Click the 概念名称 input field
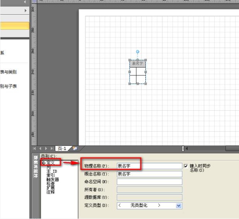The height and width of the screenshot is (219, 239). click(x=149, y=174)
